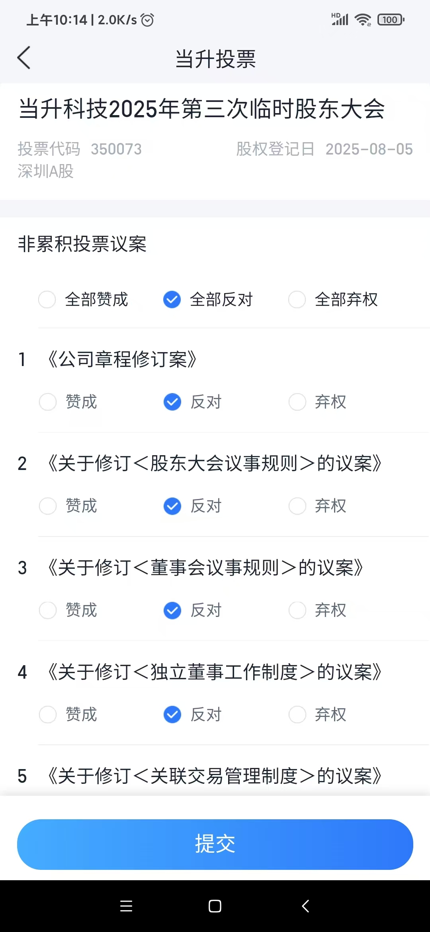Tap the 公司章程修订案 proposal title
Viewport: 430px width, 932px height.
(x=122, y=359)
